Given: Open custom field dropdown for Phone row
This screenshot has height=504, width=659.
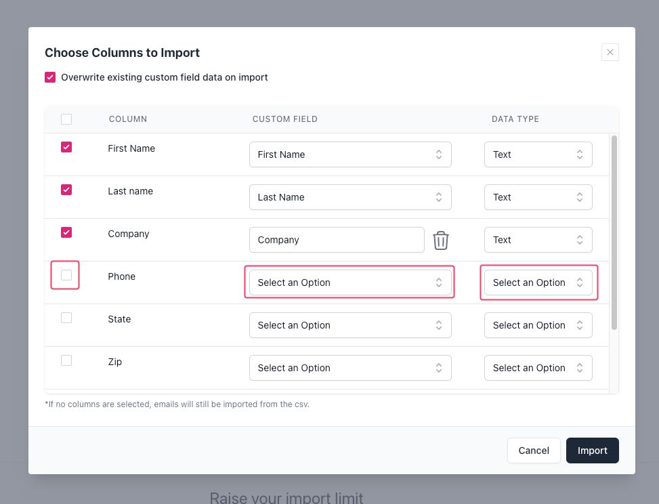Looking at the screenshot, I should tap(350, 282).
